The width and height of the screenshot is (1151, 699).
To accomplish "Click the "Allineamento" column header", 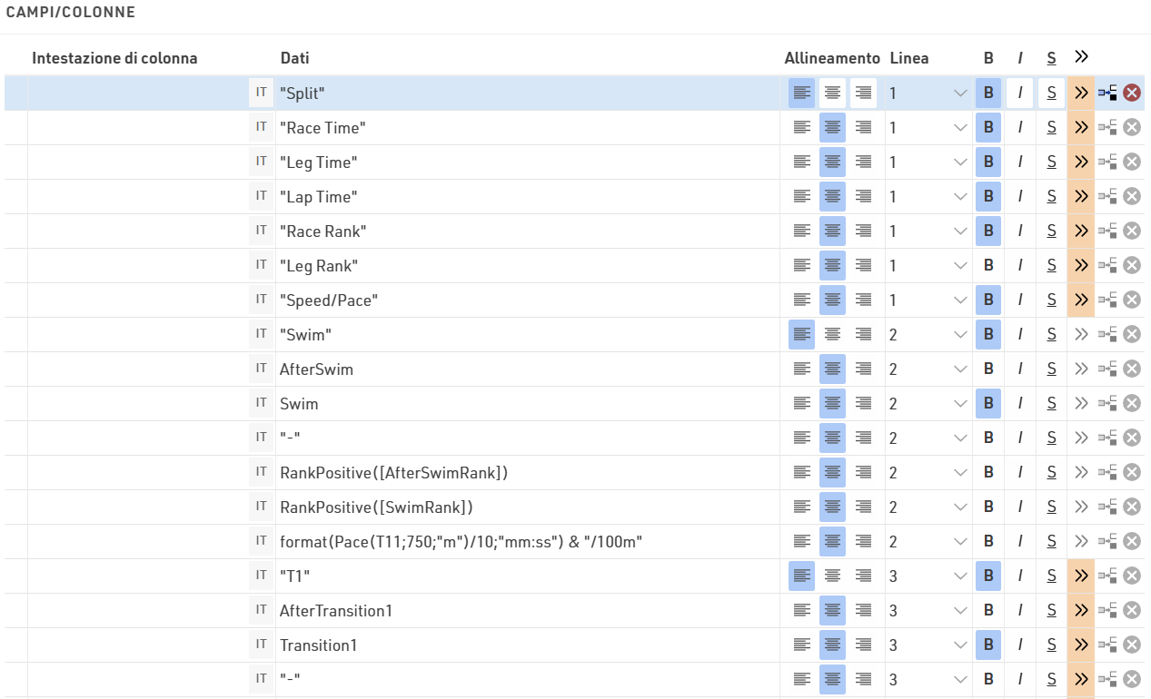I will (x=832, y=58).
